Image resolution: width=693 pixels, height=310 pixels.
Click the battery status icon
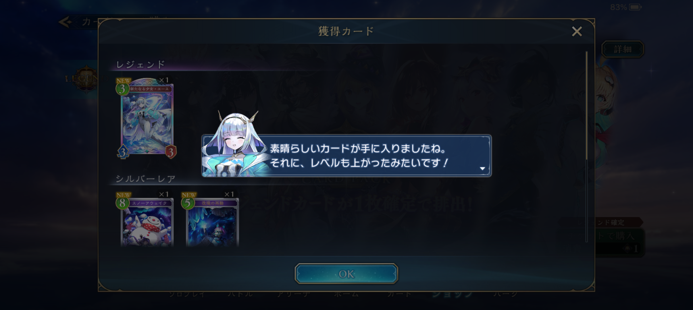click(x=635, y=7)
